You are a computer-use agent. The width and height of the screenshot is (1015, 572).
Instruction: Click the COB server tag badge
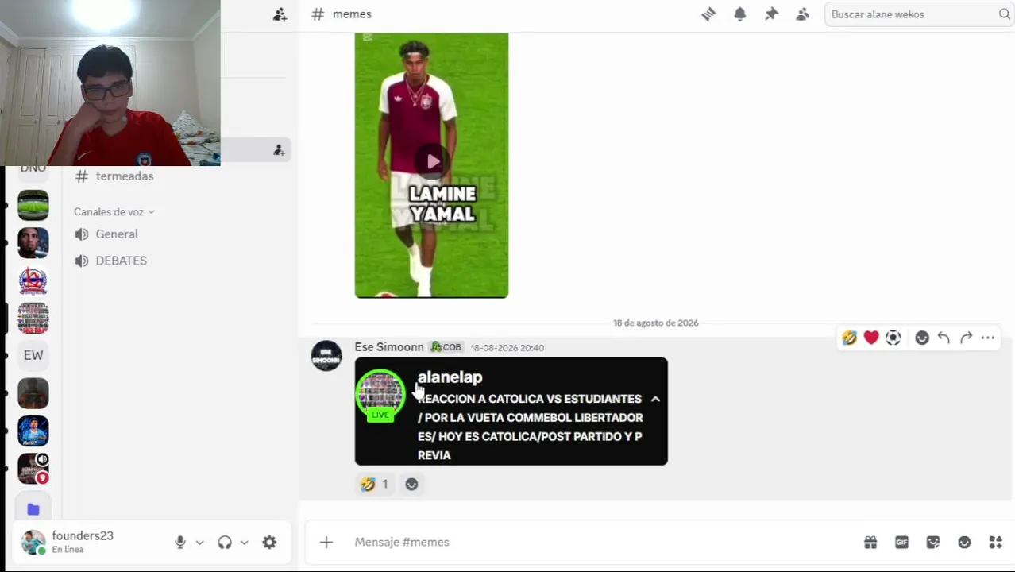pyautogui.click(x=446, y=347)
